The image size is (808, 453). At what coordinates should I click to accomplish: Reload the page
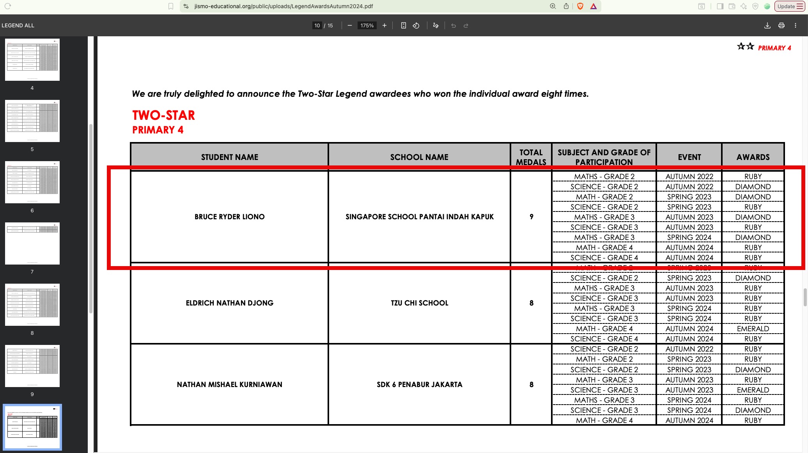click(8, 6)
